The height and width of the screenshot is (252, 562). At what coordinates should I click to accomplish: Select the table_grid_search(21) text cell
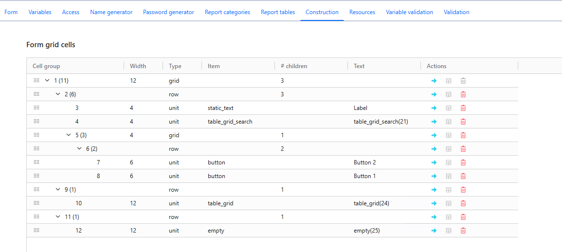click(381, 122)
